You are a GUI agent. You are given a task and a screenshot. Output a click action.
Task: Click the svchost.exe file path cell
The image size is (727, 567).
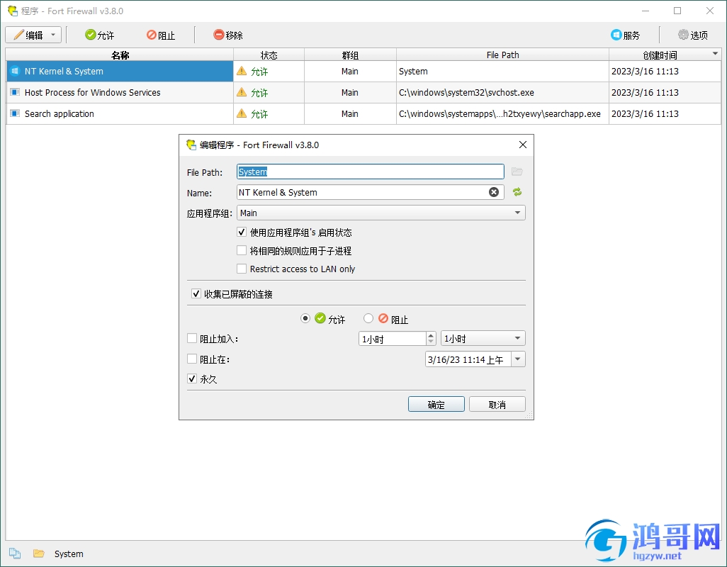(502, 93)
